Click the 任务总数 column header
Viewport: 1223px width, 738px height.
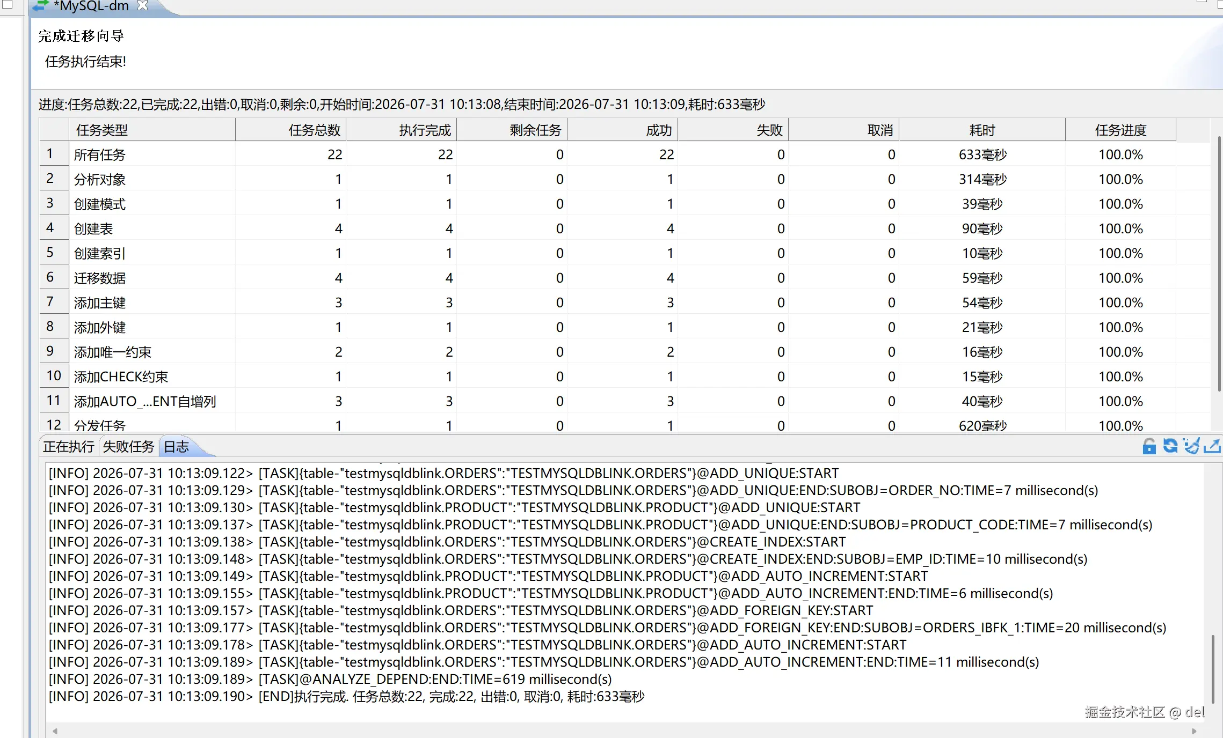click(x=291, y=130)
